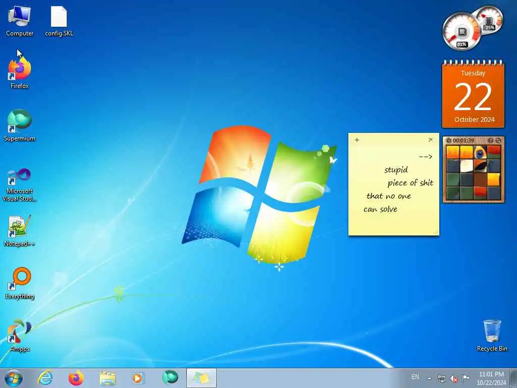Click the word "stupid" in sticky note

click(x=396, y=170)
